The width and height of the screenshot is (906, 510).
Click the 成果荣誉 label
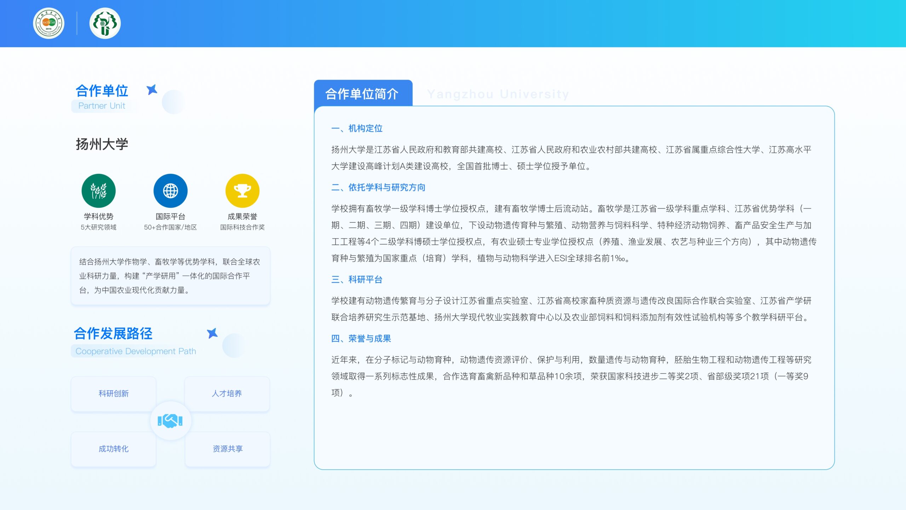pos(242,216)
